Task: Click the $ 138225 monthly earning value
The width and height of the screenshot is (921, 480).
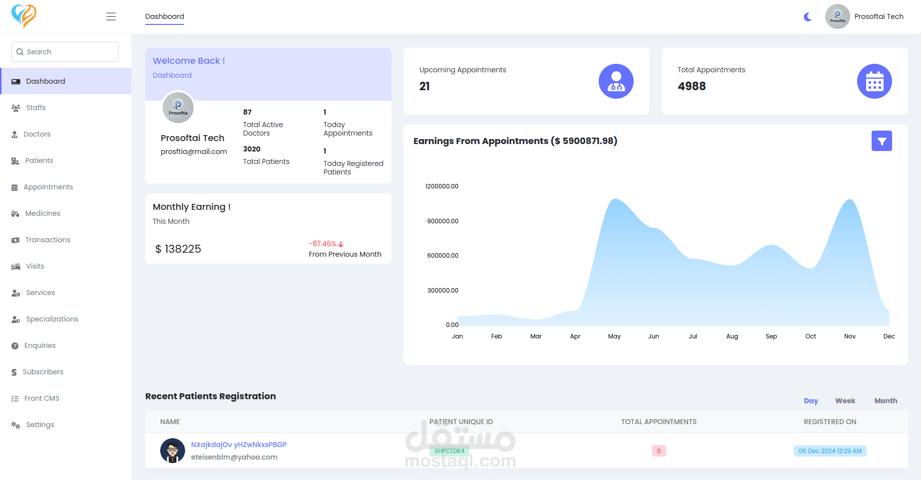Action: pyautogui.click(x=178, y=249)
